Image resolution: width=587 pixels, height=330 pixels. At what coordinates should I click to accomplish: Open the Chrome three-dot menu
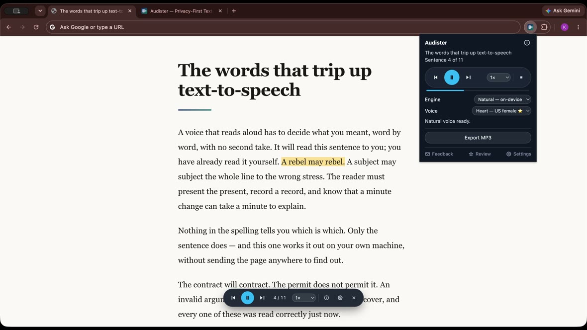578,27
